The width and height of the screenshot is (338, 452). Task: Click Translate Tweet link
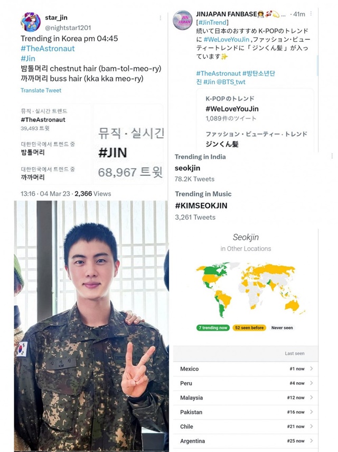click(x=41, y=90)
